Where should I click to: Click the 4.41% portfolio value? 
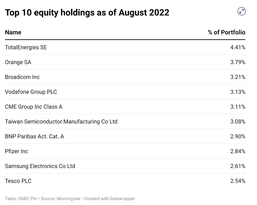[x=238, y=47]
